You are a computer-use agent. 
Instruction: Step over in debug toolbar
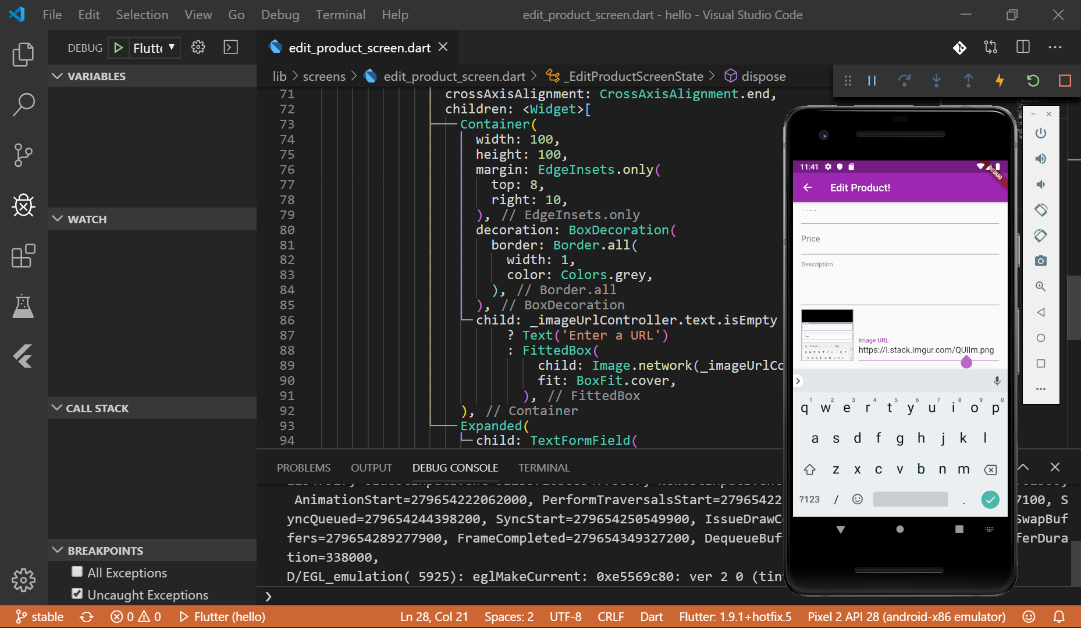(904, 81)
